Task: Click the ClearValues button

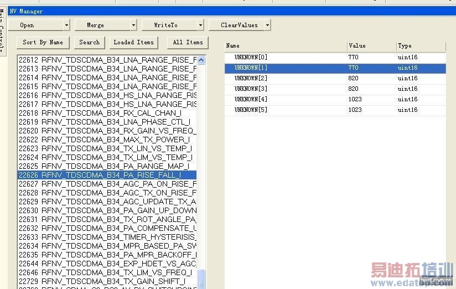Action: (236, 25)
